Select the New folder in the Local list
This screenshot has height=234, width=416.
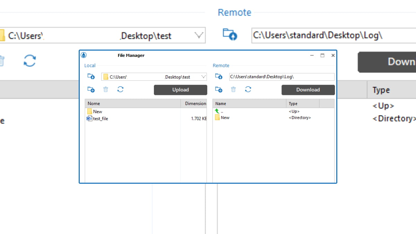point(97,112)
